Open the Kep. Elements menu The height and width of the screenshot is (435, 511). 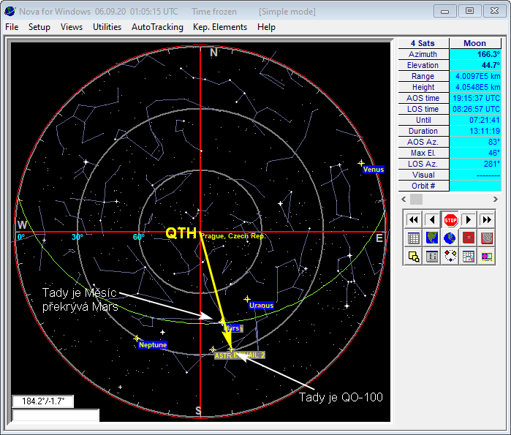point(220,27)
